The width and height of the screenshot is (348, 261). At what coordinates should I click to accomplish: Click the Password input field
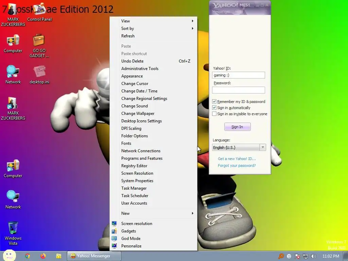click(238, 90)
